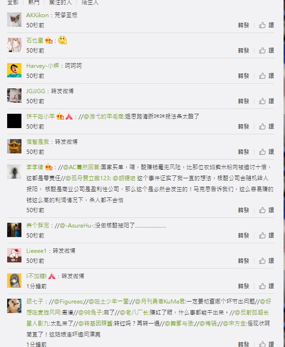This screenshot has width=285, height=347.
Task: Click 轉發 on AKKikon's comment
Action: [x=244, y=25]
